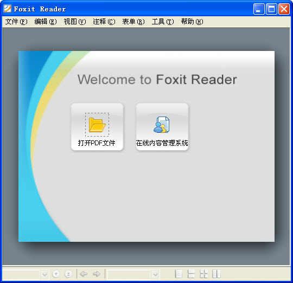Screen dimensions: 293x283
Task: Click the Foxit Reader title bar app icon
Action: [8, 9]
